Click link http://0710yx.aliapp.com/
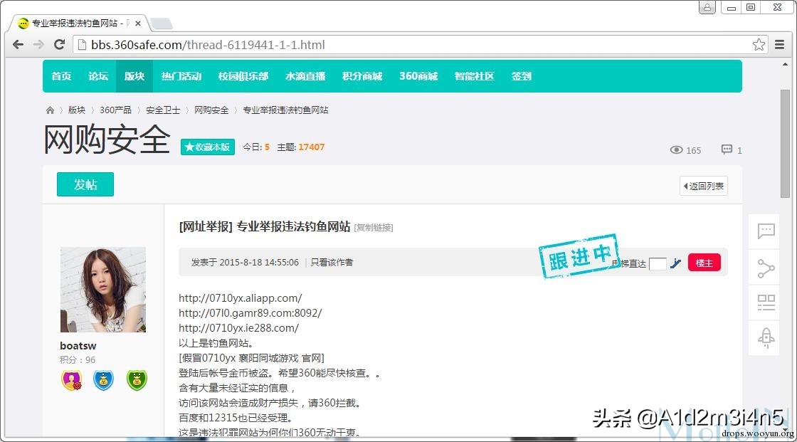Screen dimensions: 797x442 coord(240,298)
